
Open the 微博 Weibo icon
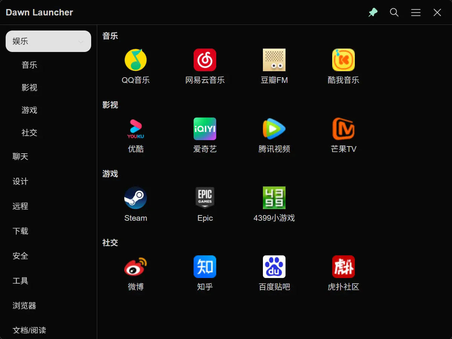[136, 267]
